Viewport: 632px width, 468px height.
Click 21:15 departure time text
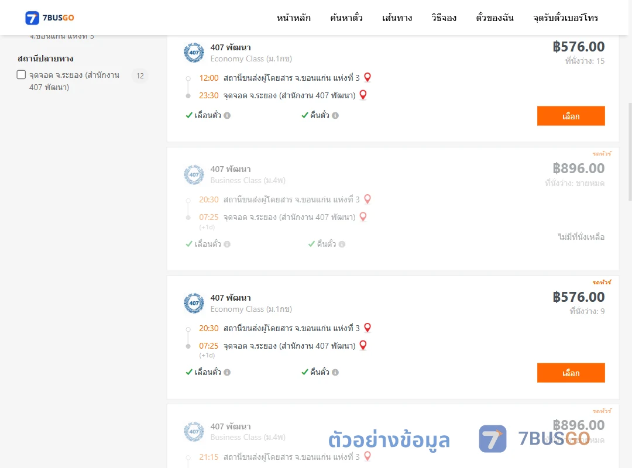[x=209, y=457]
